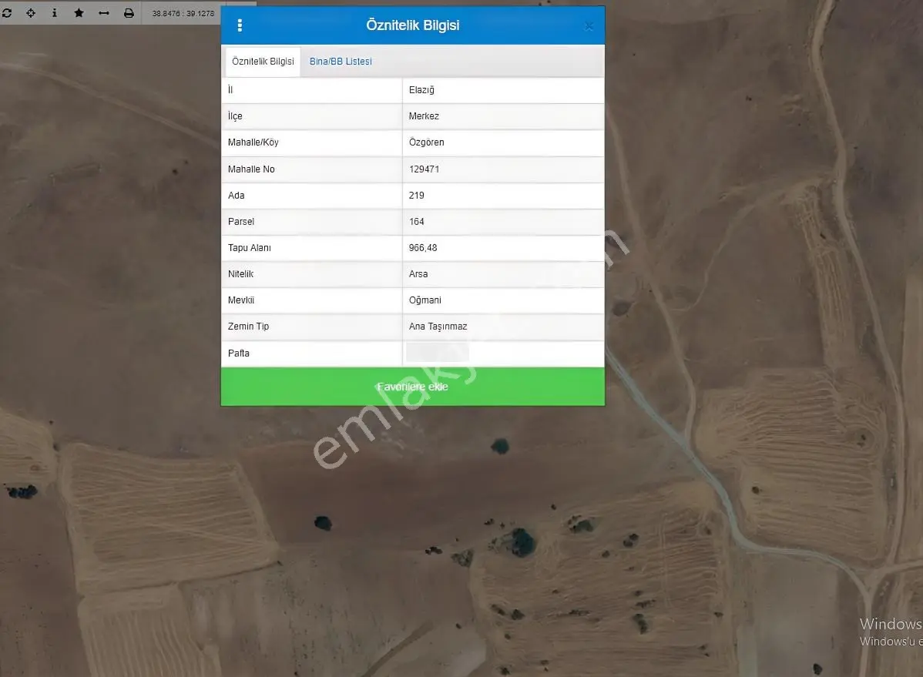Open the info tool in the toolbar
Viewport: 923px width, 677px height.
click(x=54, y=13)
